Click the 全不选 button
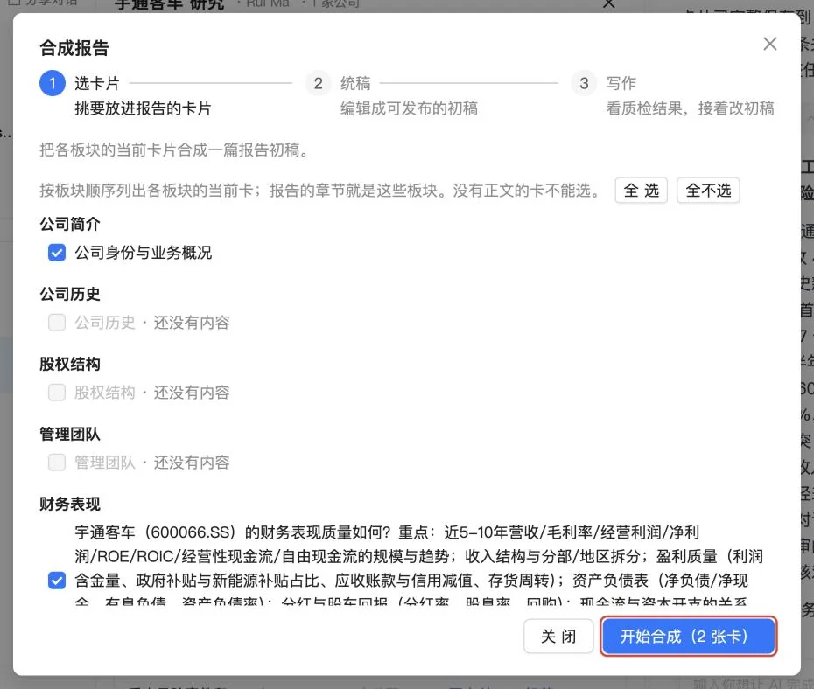 point(708,191)
